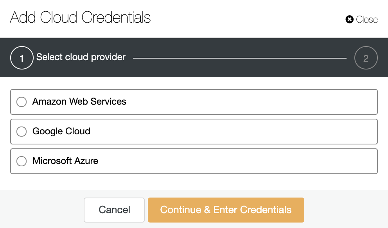Click the Select cloud provider step label

tap(81, 57)
